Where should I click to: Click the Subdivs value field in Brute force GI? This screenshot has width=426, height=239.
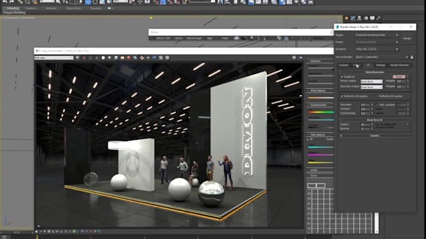tap(366, 125)
